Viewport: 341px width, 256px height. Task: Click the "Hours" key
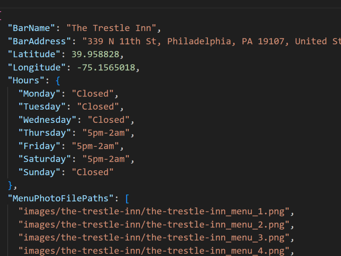(x=26, y=81)
